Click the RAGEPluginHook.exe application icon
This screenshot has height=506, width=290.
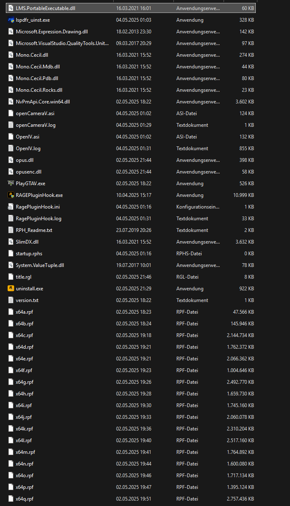(11, 195)
